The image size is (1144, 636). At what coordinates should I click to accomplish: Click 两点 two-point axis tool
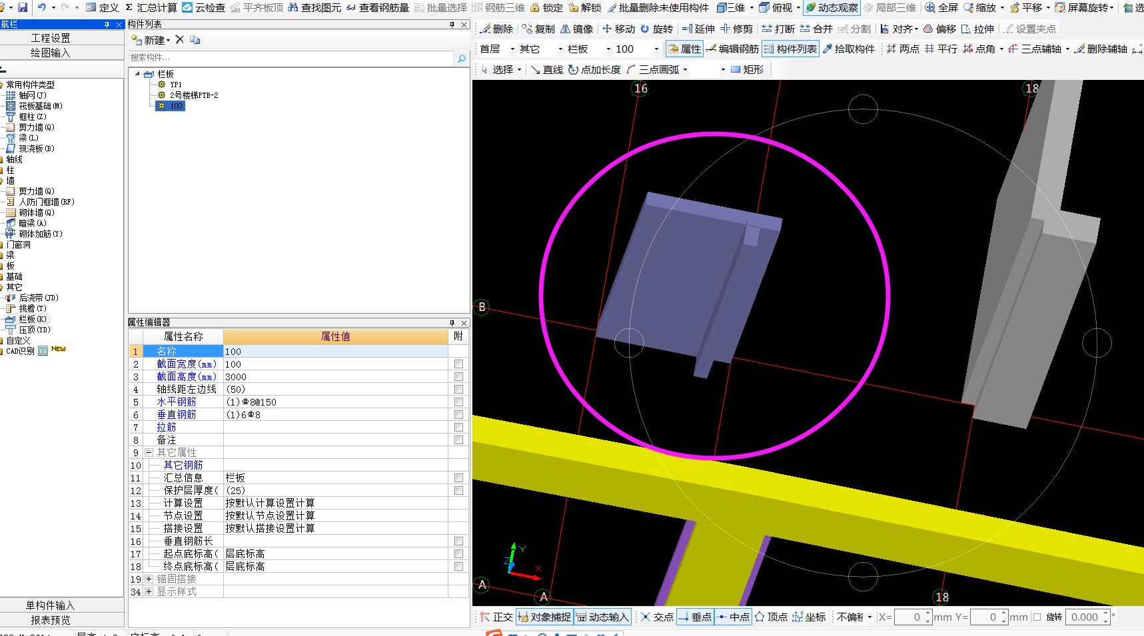point(903,49)
